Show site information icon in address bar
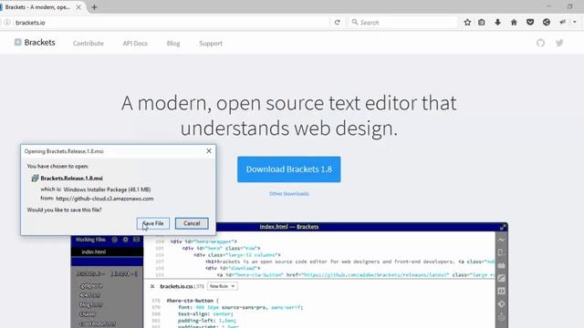Viewport: 584px width, 328px height. (x=7, y=22)
